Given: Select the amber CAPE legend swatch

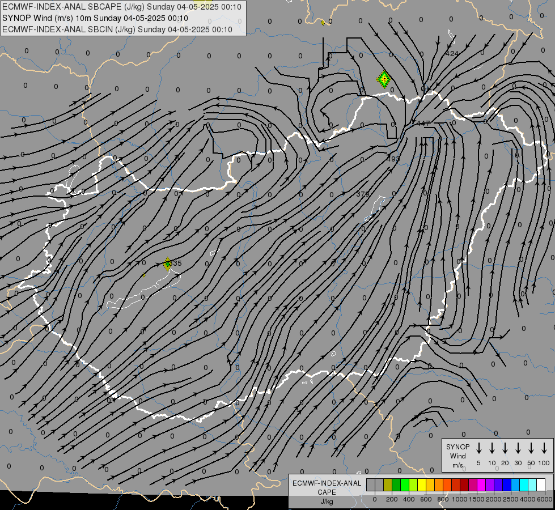Looking at the screenshot, I should [430, 484].
